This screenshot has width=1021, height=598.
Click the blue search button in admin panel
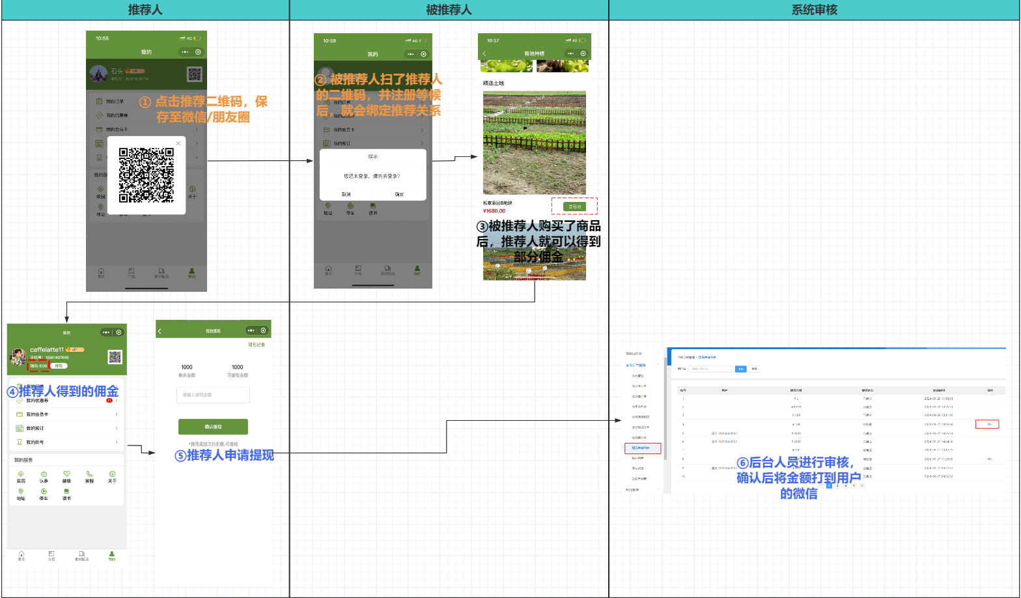point(740,369)
